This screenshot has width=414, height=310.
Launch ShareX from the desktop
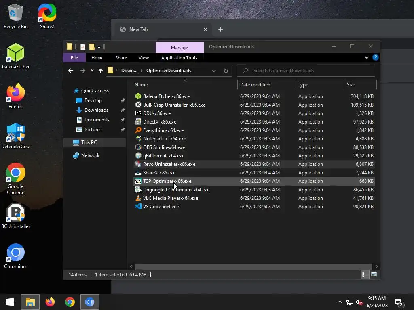coord(47,17)
